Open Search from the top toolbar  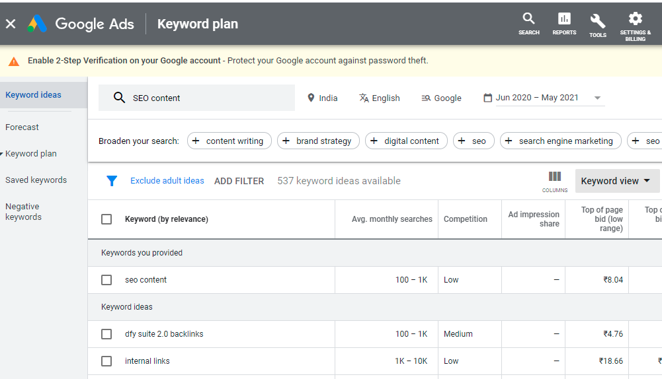click(528, 24)
